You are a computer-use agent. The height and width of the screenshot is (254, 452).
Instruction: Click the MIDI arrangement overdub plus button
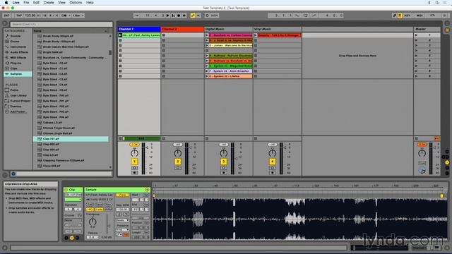[184, 16]
